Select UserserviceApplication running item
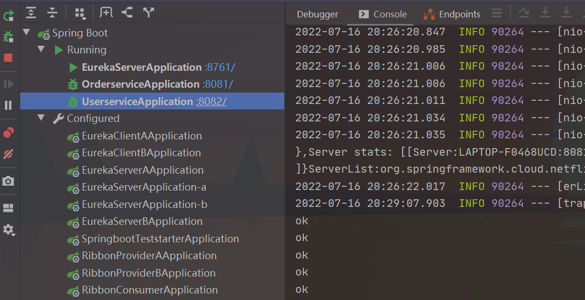585x300 pixels. coord(137,101)
